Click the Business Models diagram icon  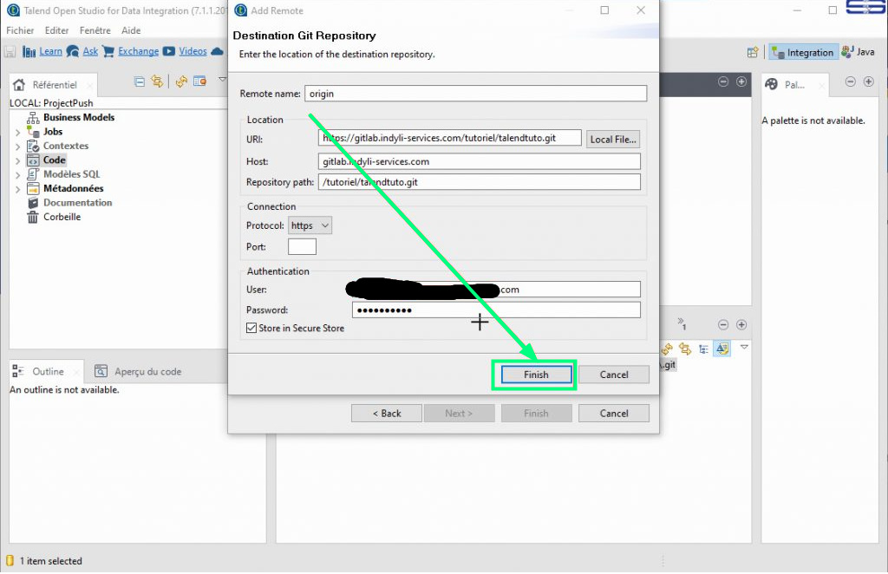click(x=34, y=118)
